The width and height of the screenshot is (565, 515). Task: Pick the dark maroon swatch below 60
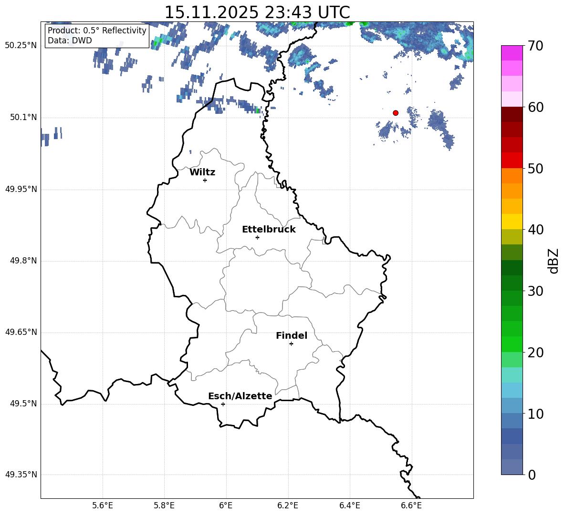(x=512, y=114)
